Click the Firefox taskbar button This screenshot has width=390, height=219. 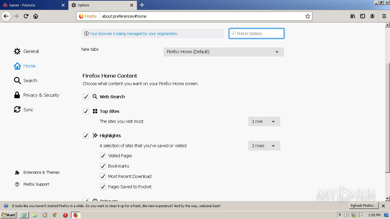pyautogui.click(x=76, y=215)
